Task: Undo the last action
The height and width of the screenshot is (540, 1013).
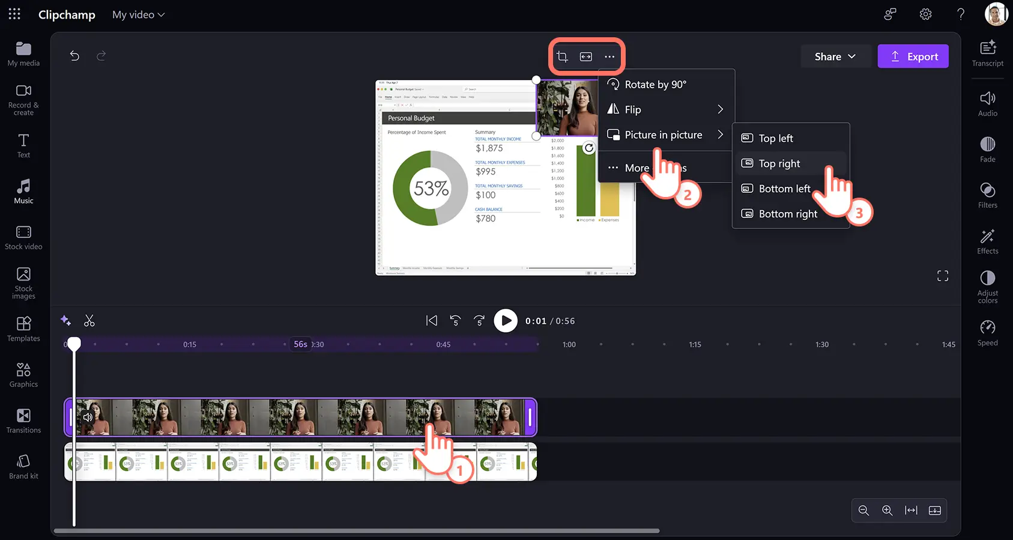Action: [74, 56]
